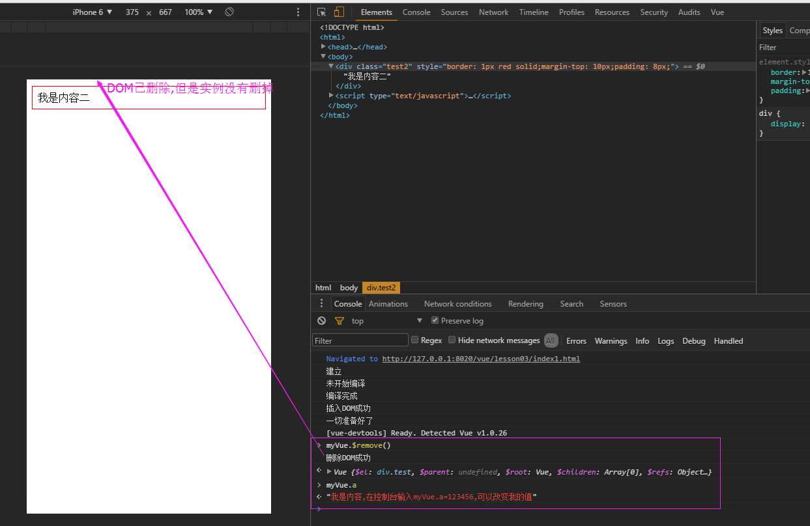Open device toolbar more options menu
This screenshot has height=526, width=810.
[298, 12]
